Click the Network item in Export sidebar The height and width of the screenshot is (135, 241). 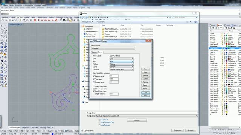point(85,102)
